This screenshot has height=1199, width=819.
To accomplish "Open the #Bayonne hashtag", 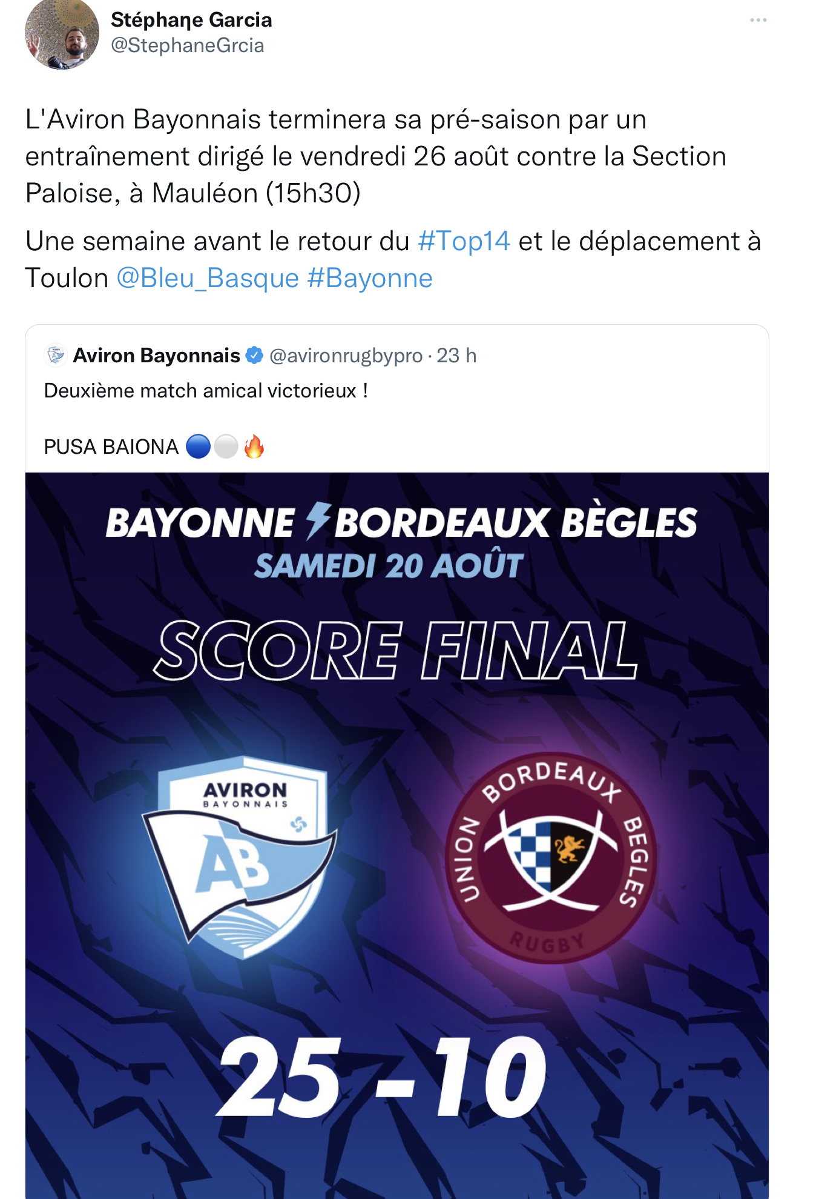I will tap(370, 279).
